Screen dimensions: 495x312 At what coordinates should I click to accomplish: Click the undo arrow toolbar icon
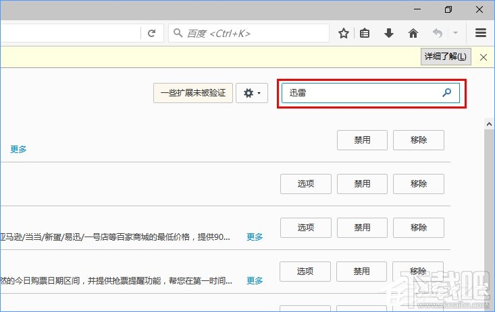click(438, 33)
